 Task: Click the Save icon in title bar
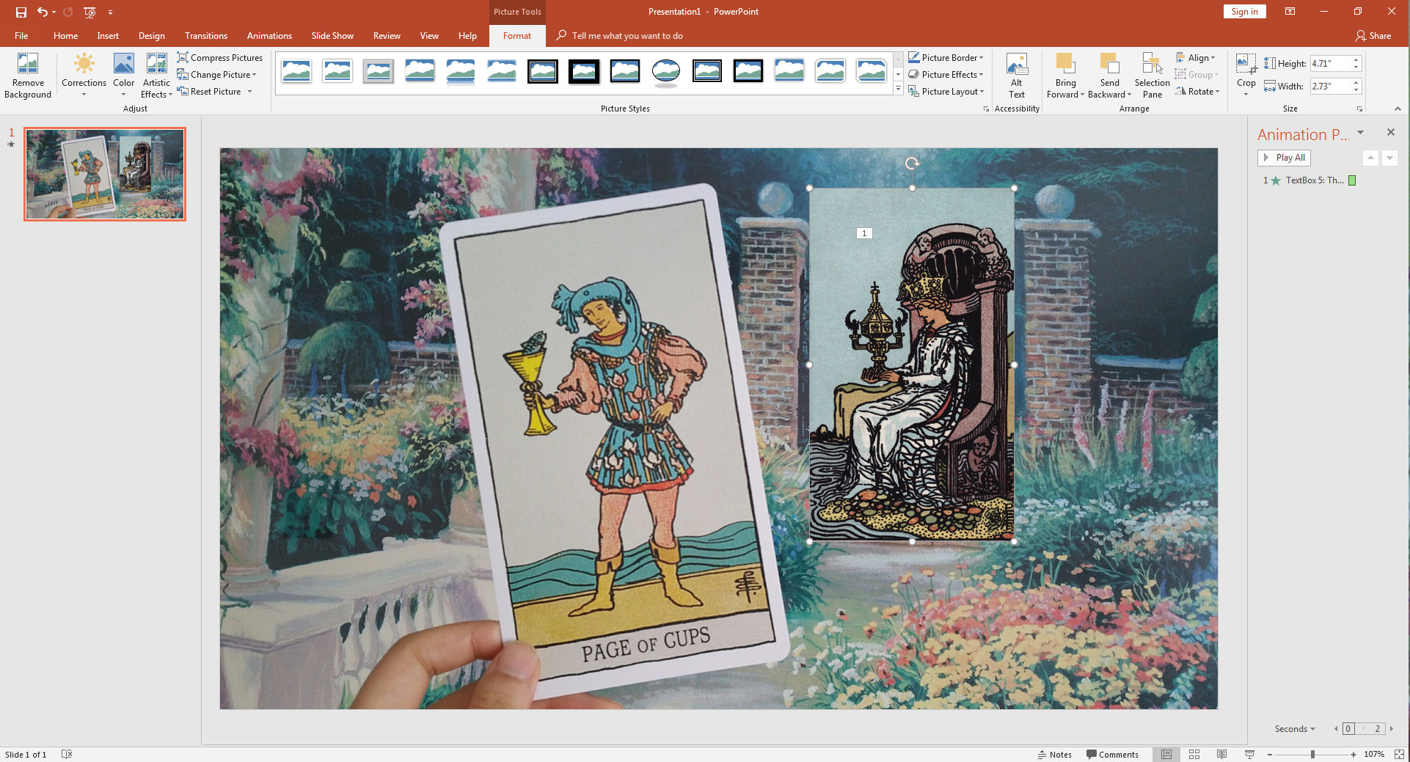[x=21, y=12]
